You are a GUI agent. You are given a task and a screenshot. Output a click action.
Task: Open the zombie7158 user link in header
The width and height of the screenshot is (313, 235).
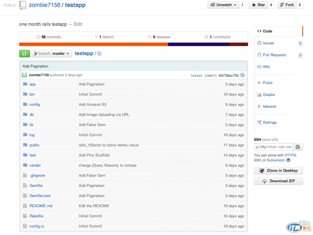(45, 5)
